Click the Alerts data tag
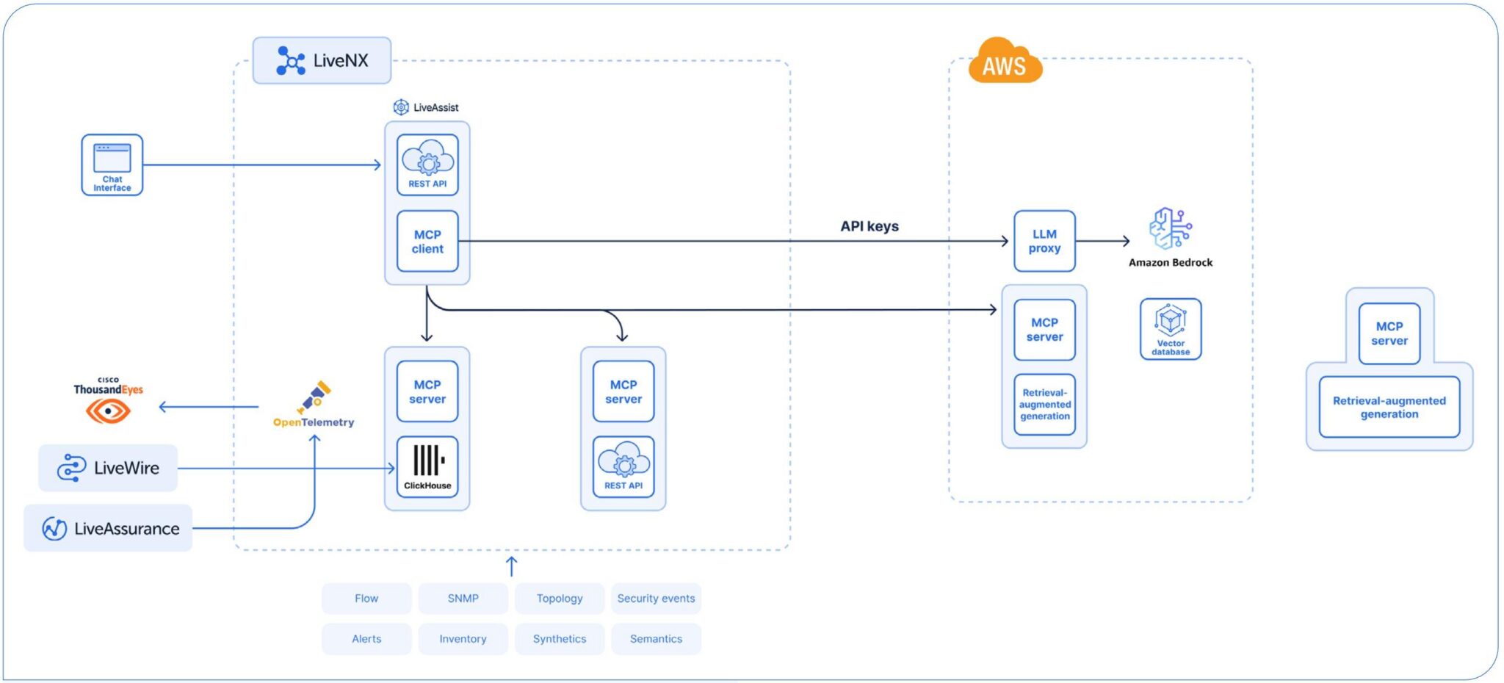 click(366, 639)
